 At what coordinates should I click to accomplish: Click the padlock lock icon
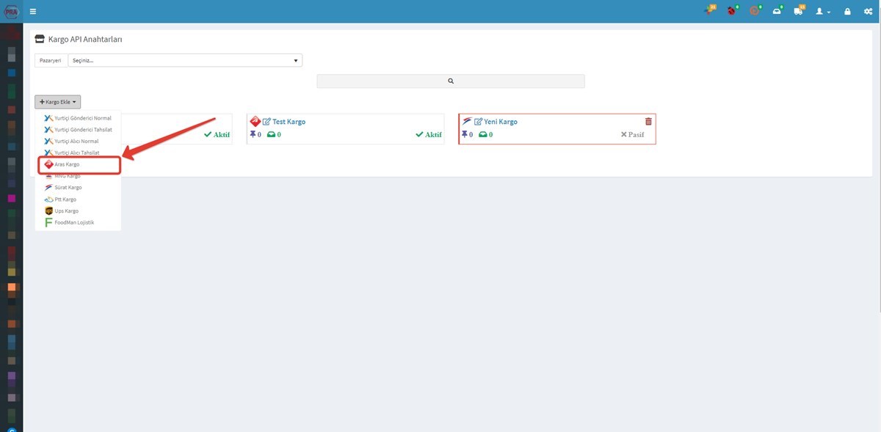pyautogui.click(x=848, y=12)
